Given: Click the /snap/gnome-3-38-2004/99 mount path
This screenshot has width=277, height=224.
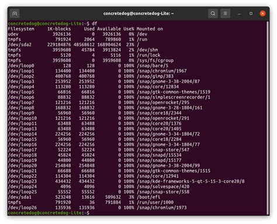Looking at the screenshot, I should point(168,166).
